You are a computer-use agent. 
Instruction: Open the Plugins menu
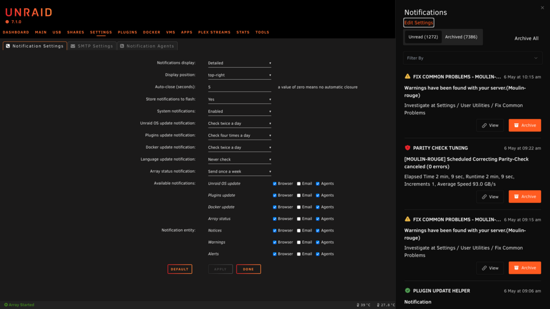click(128, 32)
